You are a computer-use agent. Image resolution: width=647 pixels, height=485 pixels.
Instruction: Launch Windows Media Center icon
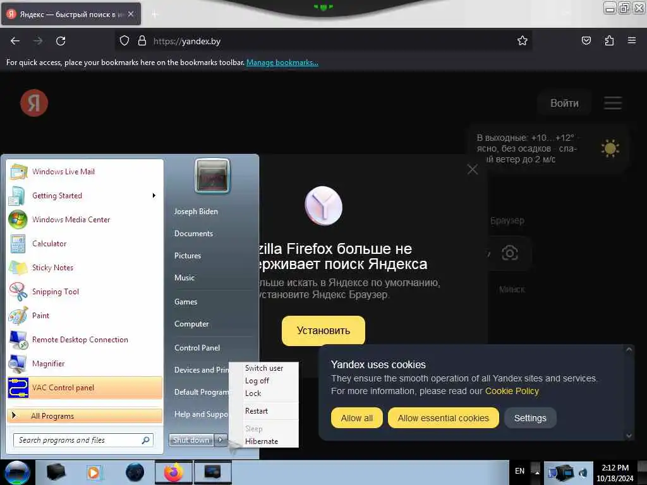click(18, 219)
